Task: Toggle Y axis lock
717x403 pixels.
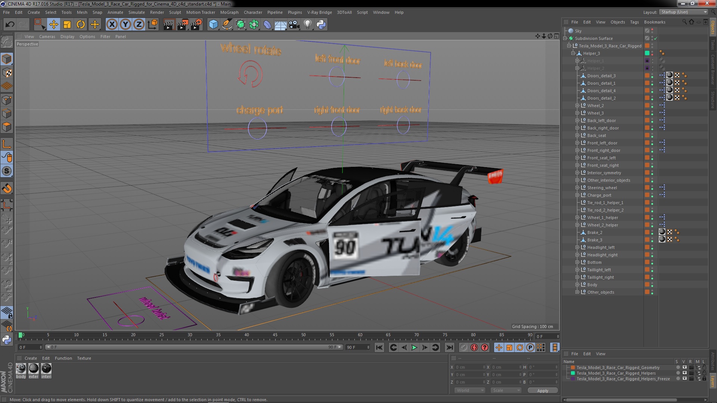Action: coord(125,25)
